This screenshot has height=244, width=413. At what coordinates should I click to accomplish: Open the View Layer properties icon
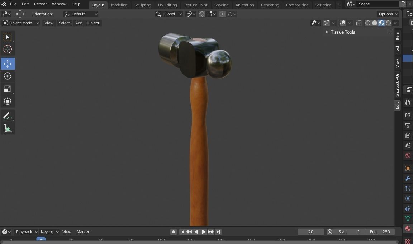(408, 135)
